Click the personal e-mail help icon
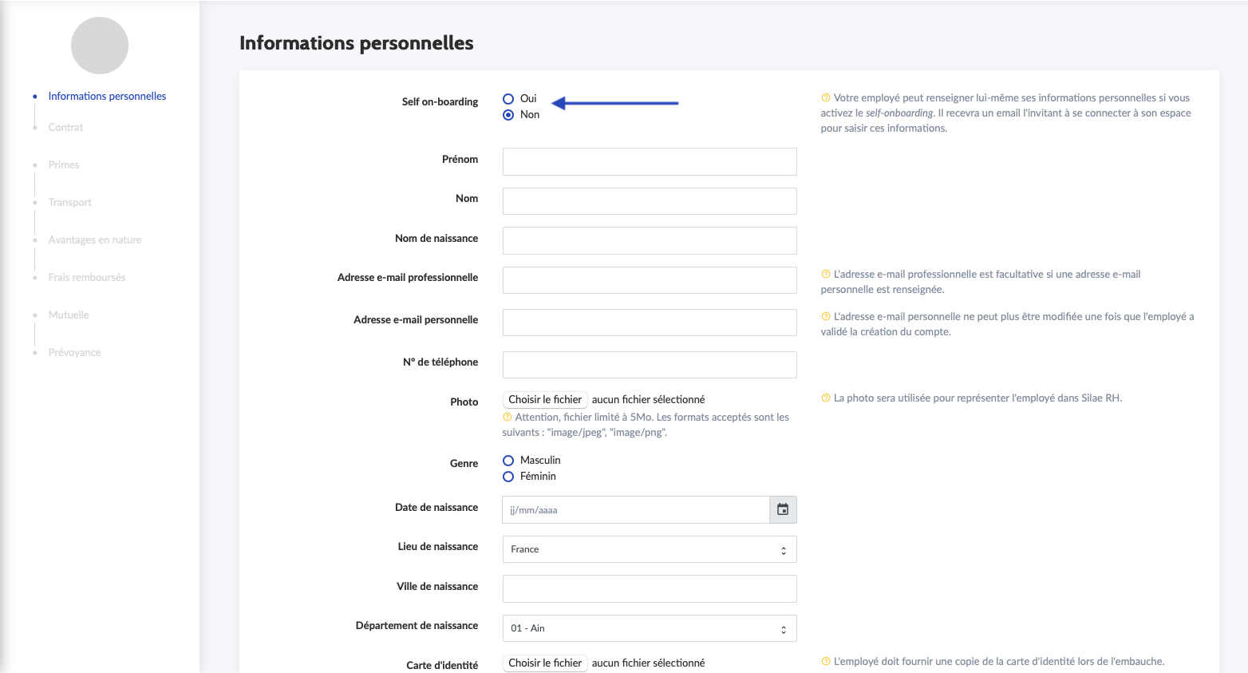 tap(826, 317)
